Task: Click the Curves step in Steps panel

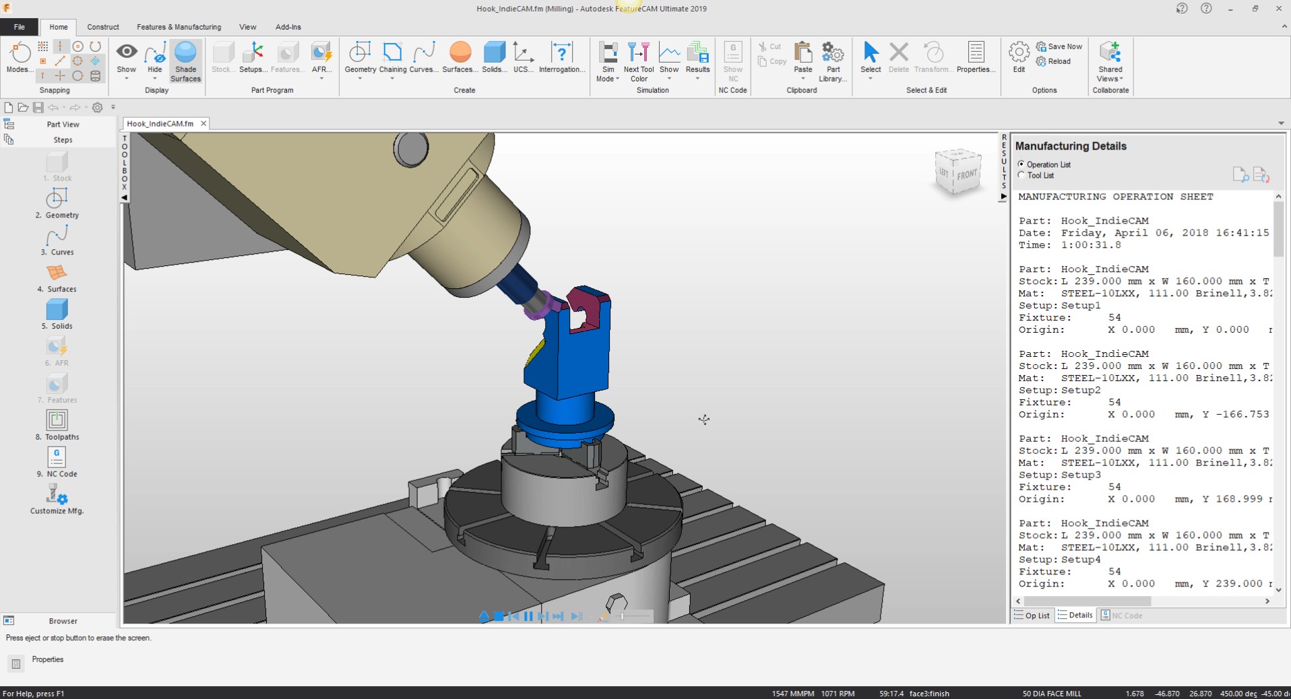Action: coord(57,240)
